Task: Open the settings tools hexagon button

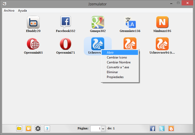Action: pyautogui.click(x=38, y=128)
